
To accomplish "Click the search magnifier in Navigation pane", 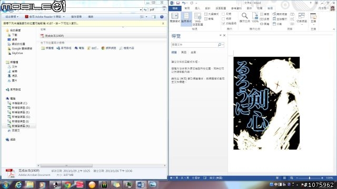I will click(220, 45).
